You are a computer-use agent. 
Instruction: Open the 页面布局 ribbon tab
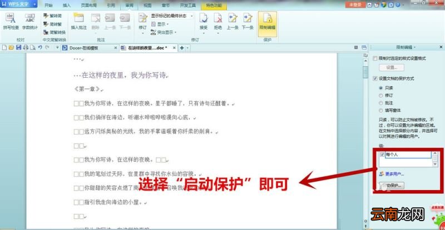[x=89, y=6]
